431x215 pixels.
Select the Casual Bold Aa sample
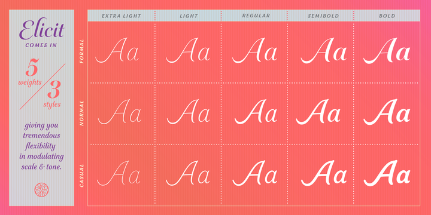pyautogui.click(x=387, y=174)
